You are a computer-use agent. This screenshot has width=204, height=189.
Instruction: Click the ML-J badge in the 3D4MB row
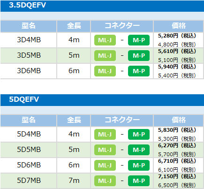coord(105,40)
